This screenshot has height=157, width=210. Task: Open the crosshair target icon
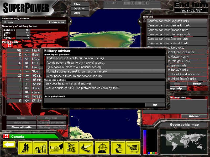[102, 148]
